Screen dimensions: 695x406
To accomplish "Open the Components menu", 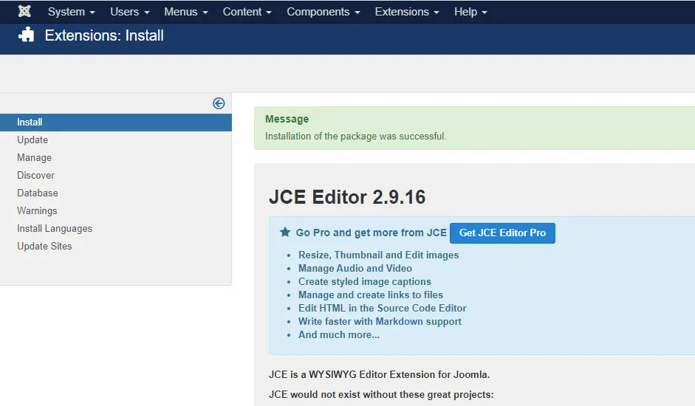I will click(323, 12).
